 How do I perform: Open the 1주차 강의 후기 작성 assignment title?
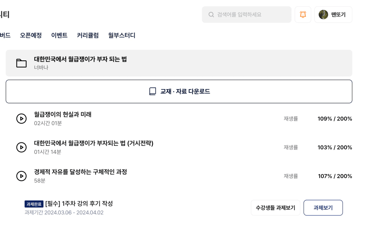click(79, 204)
